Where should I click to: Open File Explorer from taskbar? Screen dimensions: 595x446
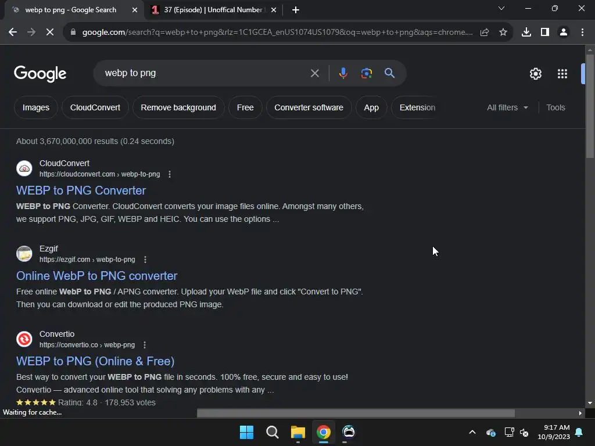point(298,432)
